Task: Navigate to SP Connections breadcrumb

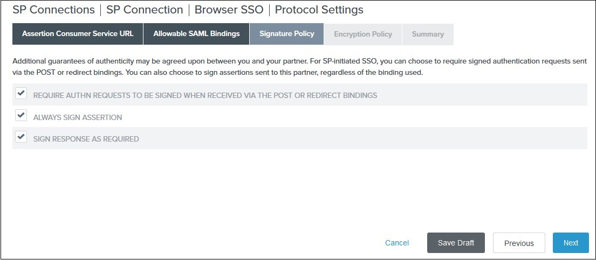Action: (x=53, y=10)
